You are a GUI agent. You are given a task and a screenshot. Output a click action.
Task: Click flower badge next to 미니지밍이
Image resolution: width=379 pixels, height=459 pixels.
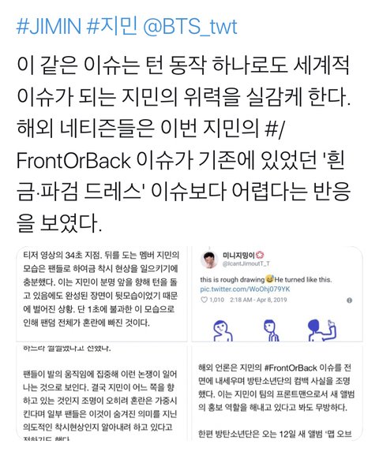[x=260, y=256]
